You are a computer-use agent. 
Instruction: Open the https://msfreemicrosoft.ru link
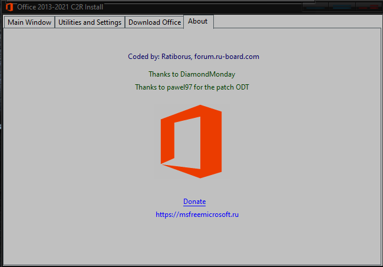click(197, 215)
